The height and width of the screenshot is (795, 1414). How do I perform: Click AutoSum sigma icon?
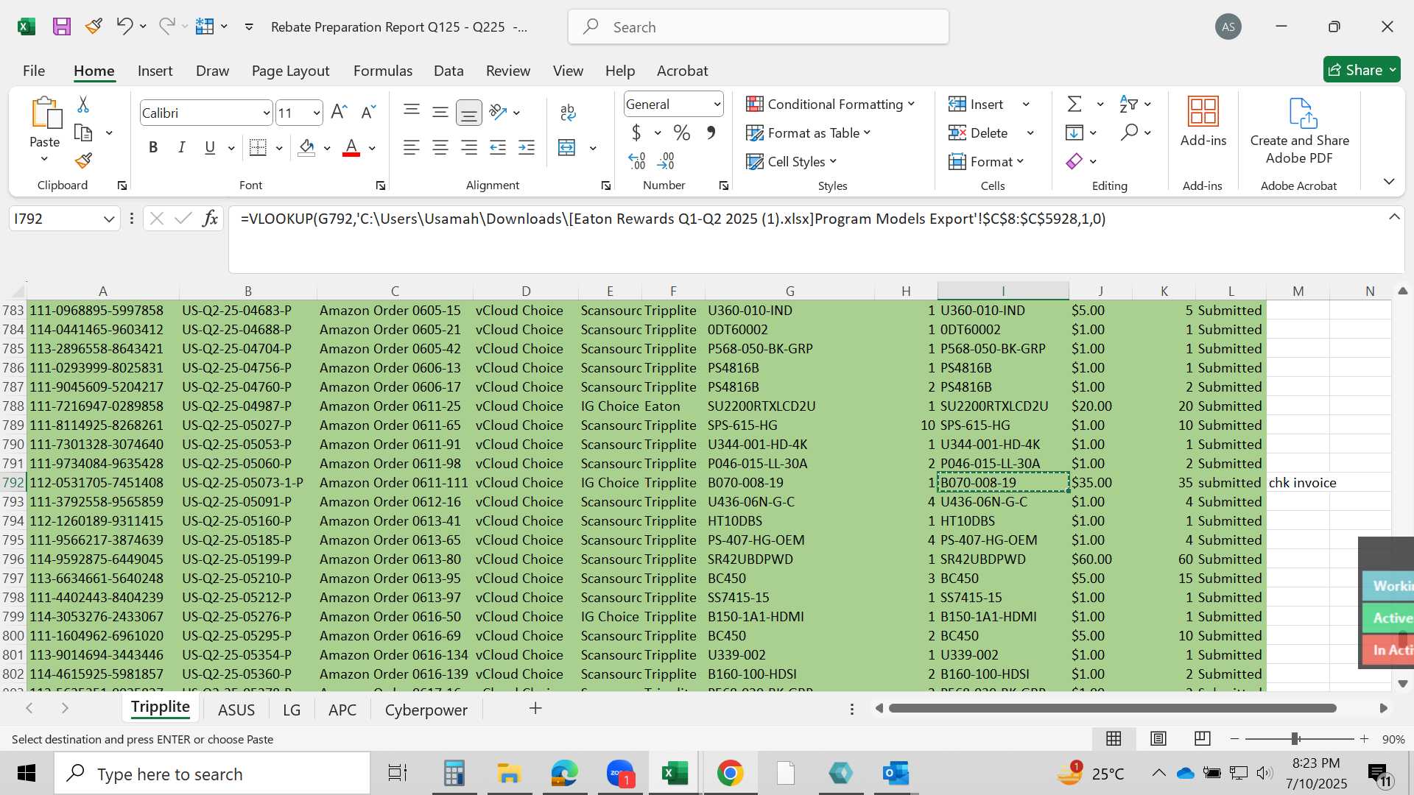click(x=1075, y=104)
